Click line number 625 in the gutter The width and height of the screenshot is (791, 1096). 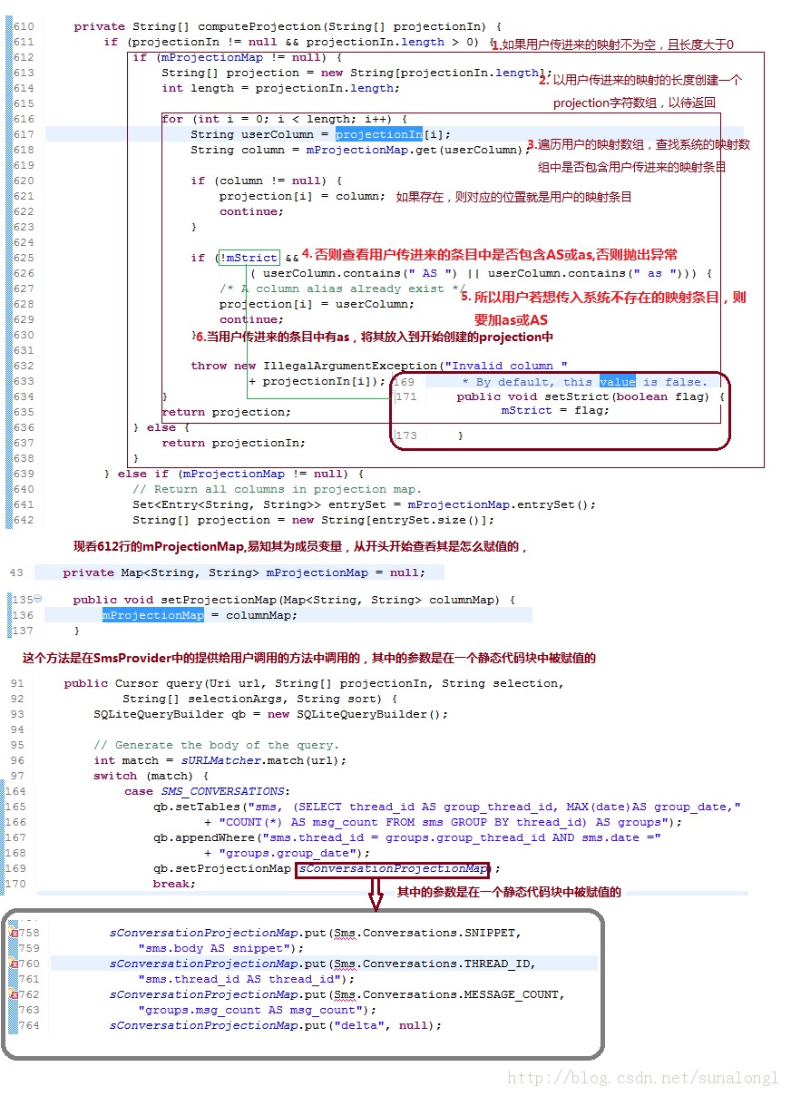tap(24, 258)
